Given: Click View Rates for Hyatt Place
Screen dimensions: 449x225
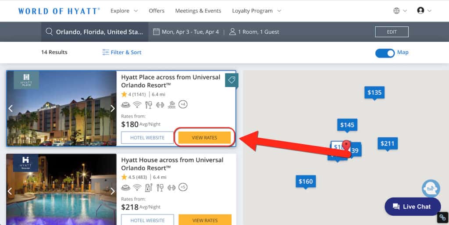Looking at the screenshot, I should [x=204, y=138].
